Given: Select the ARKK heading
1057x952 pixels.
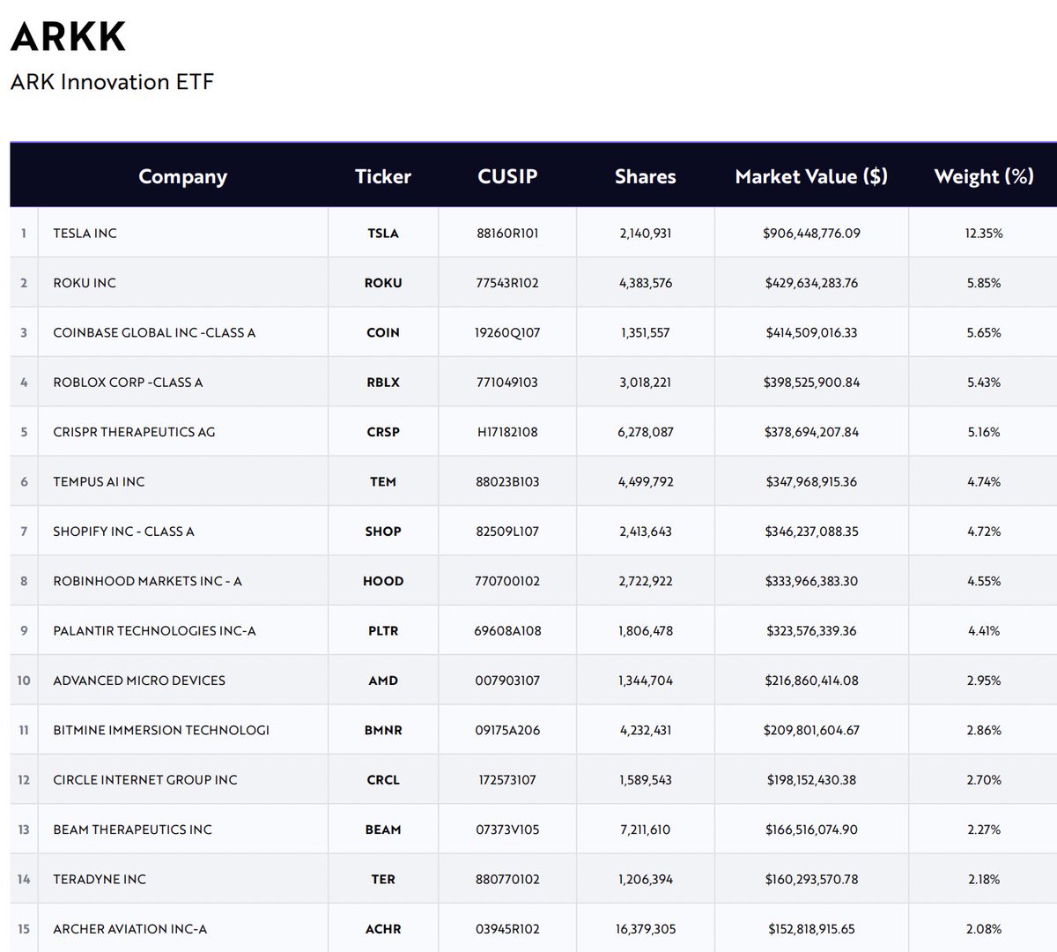Looking at the screenshot, I should coord(69,36).
